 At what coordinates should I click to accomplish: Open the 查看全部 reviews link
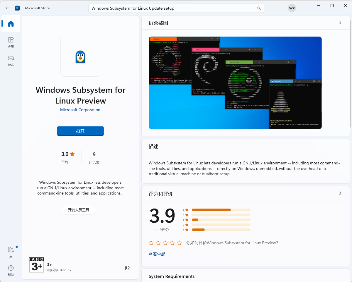(157, 254)
